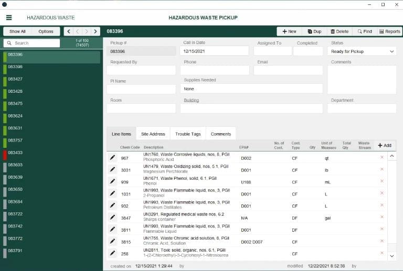Select pickup 083433 with red marker
Image resolution: width=403 pixels, height=271 pixels.
51,155
